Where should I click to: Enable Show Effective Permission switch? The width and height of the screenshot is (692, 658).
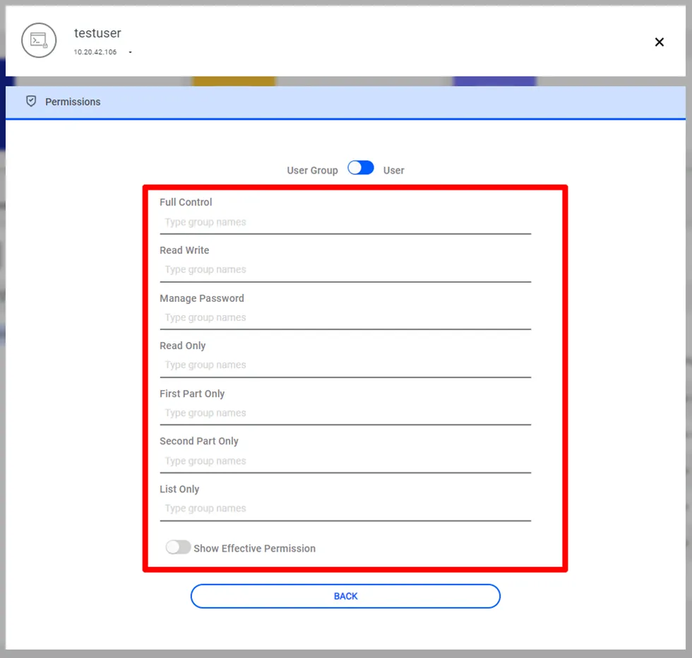coord(178,547)
